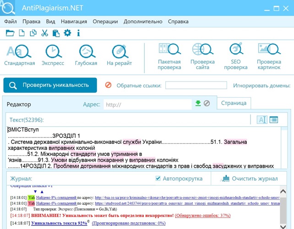
Task: Open Проверка картинок tool
Action: pos(269,56)
